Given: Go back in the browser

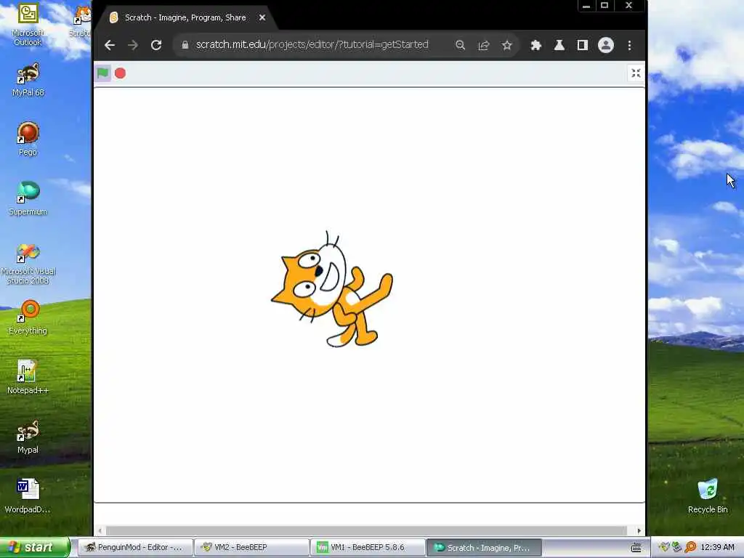Looking at the screenshot, I should [x=110, y=45].
